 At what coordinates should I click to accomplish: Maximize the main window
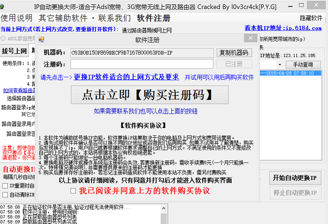click(301, 5)
